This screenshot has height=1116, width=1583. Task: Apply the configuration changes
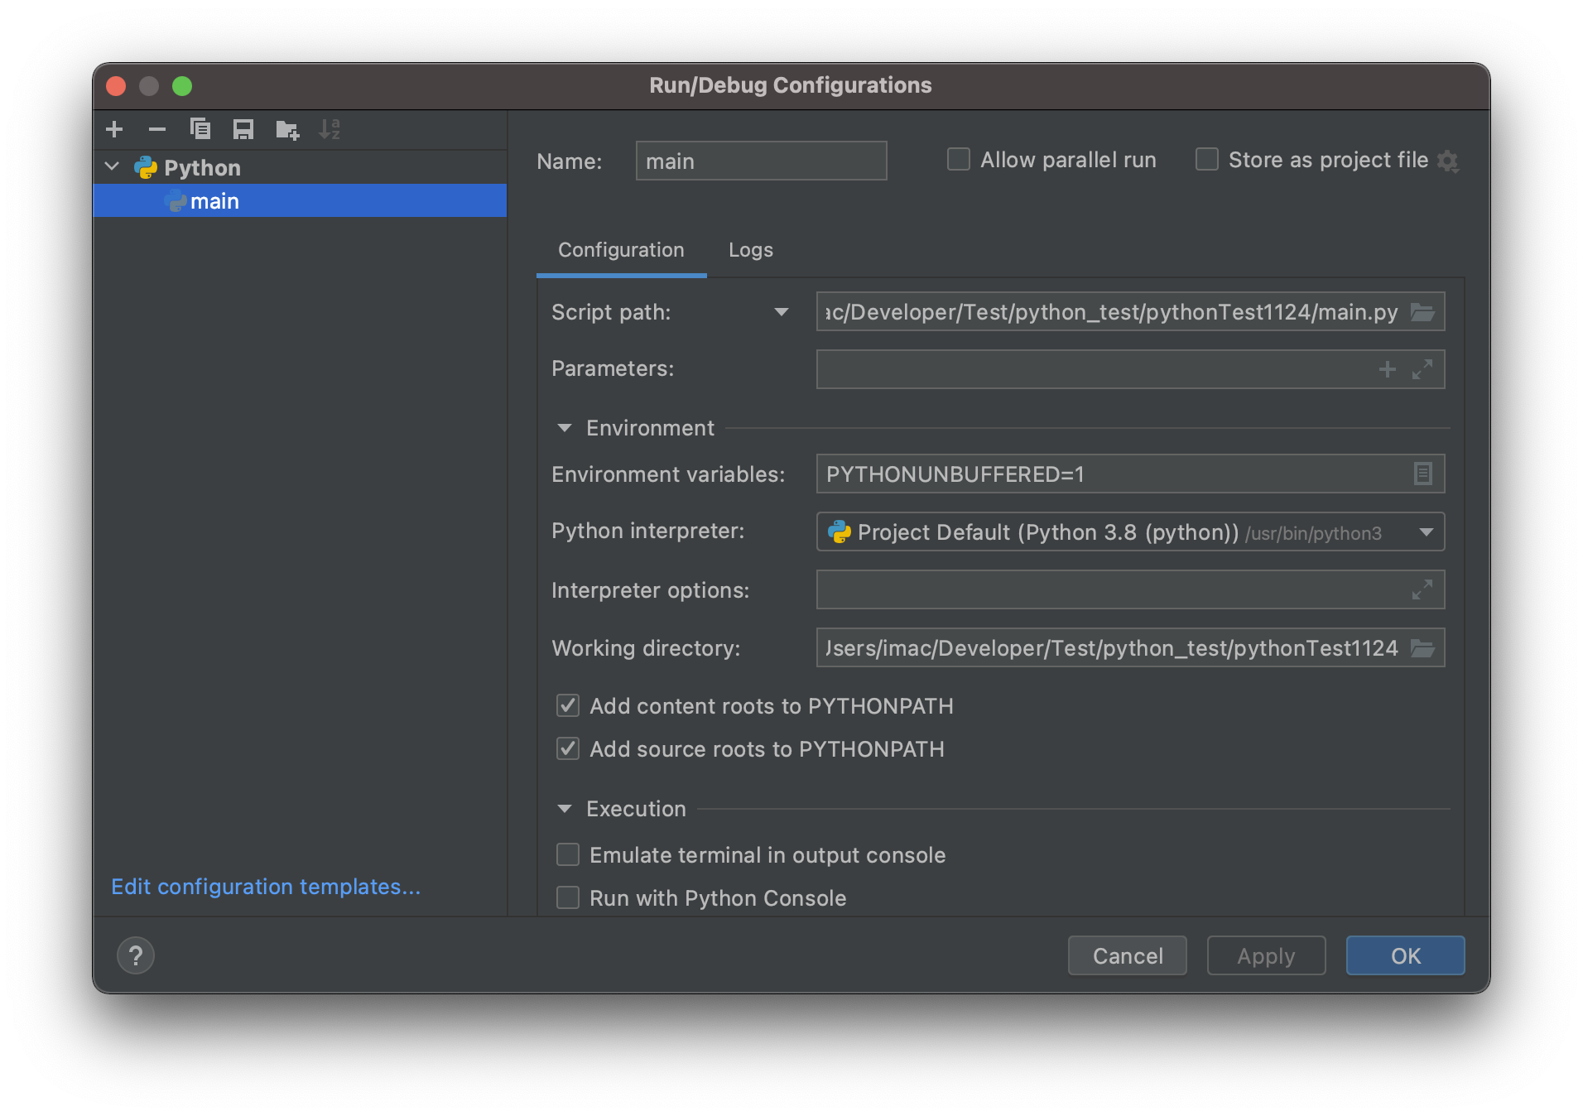pos(1265,955)
